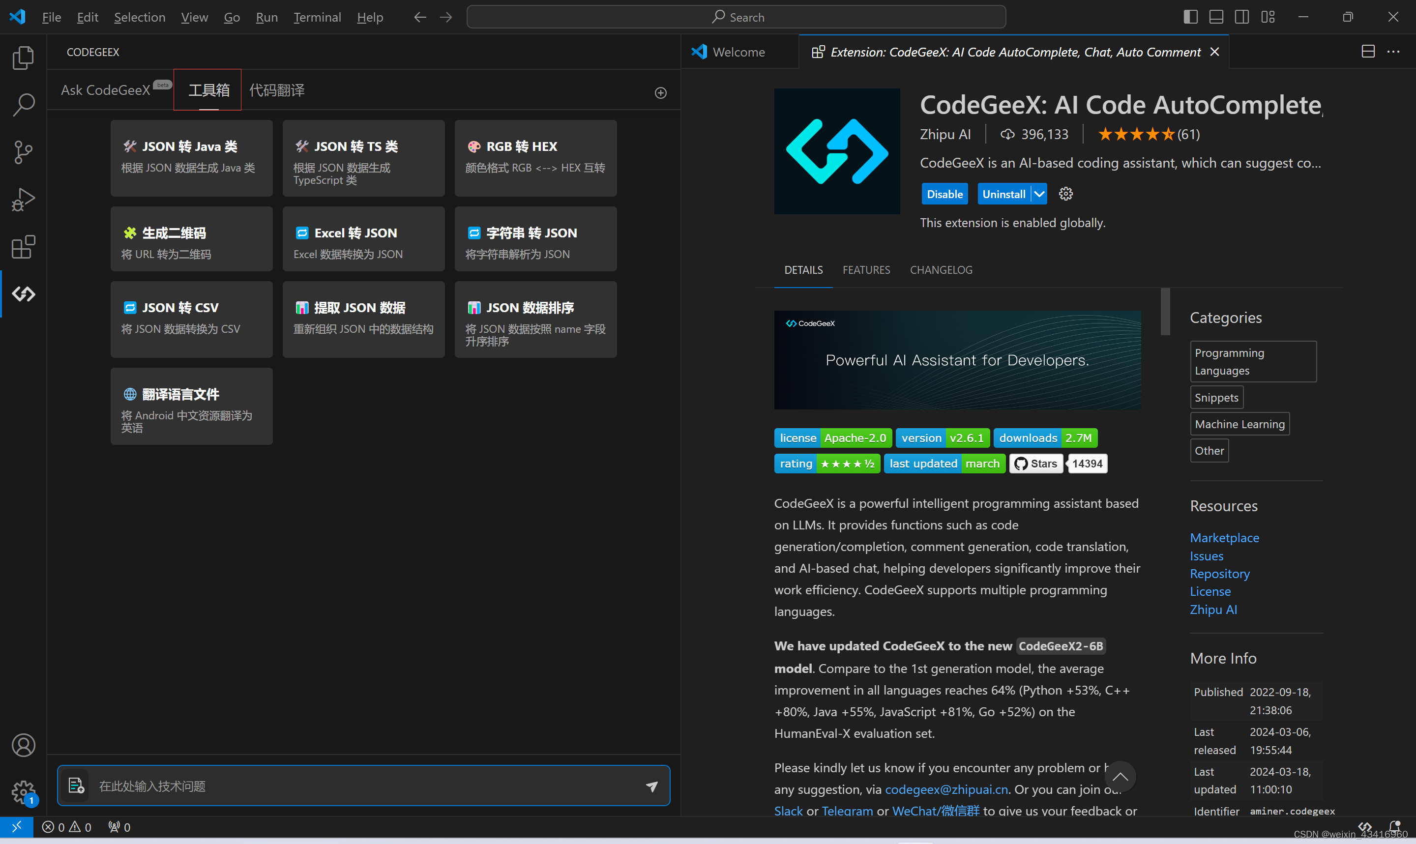
Task: Open the JSON 转 TS 类 tool card
Action: click(x=363, y=158)
